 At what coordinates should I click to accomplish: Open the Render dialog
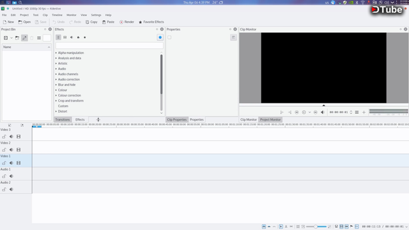click(x=127, y=22)
